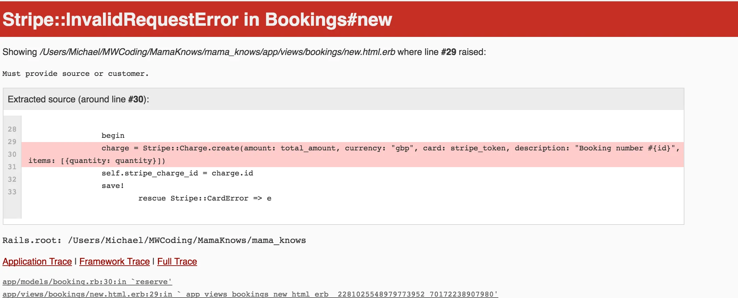Open the app/models/booking.rb:30 trace line
This screenshot has height=298, width=738.
click(x=87, y=282)
